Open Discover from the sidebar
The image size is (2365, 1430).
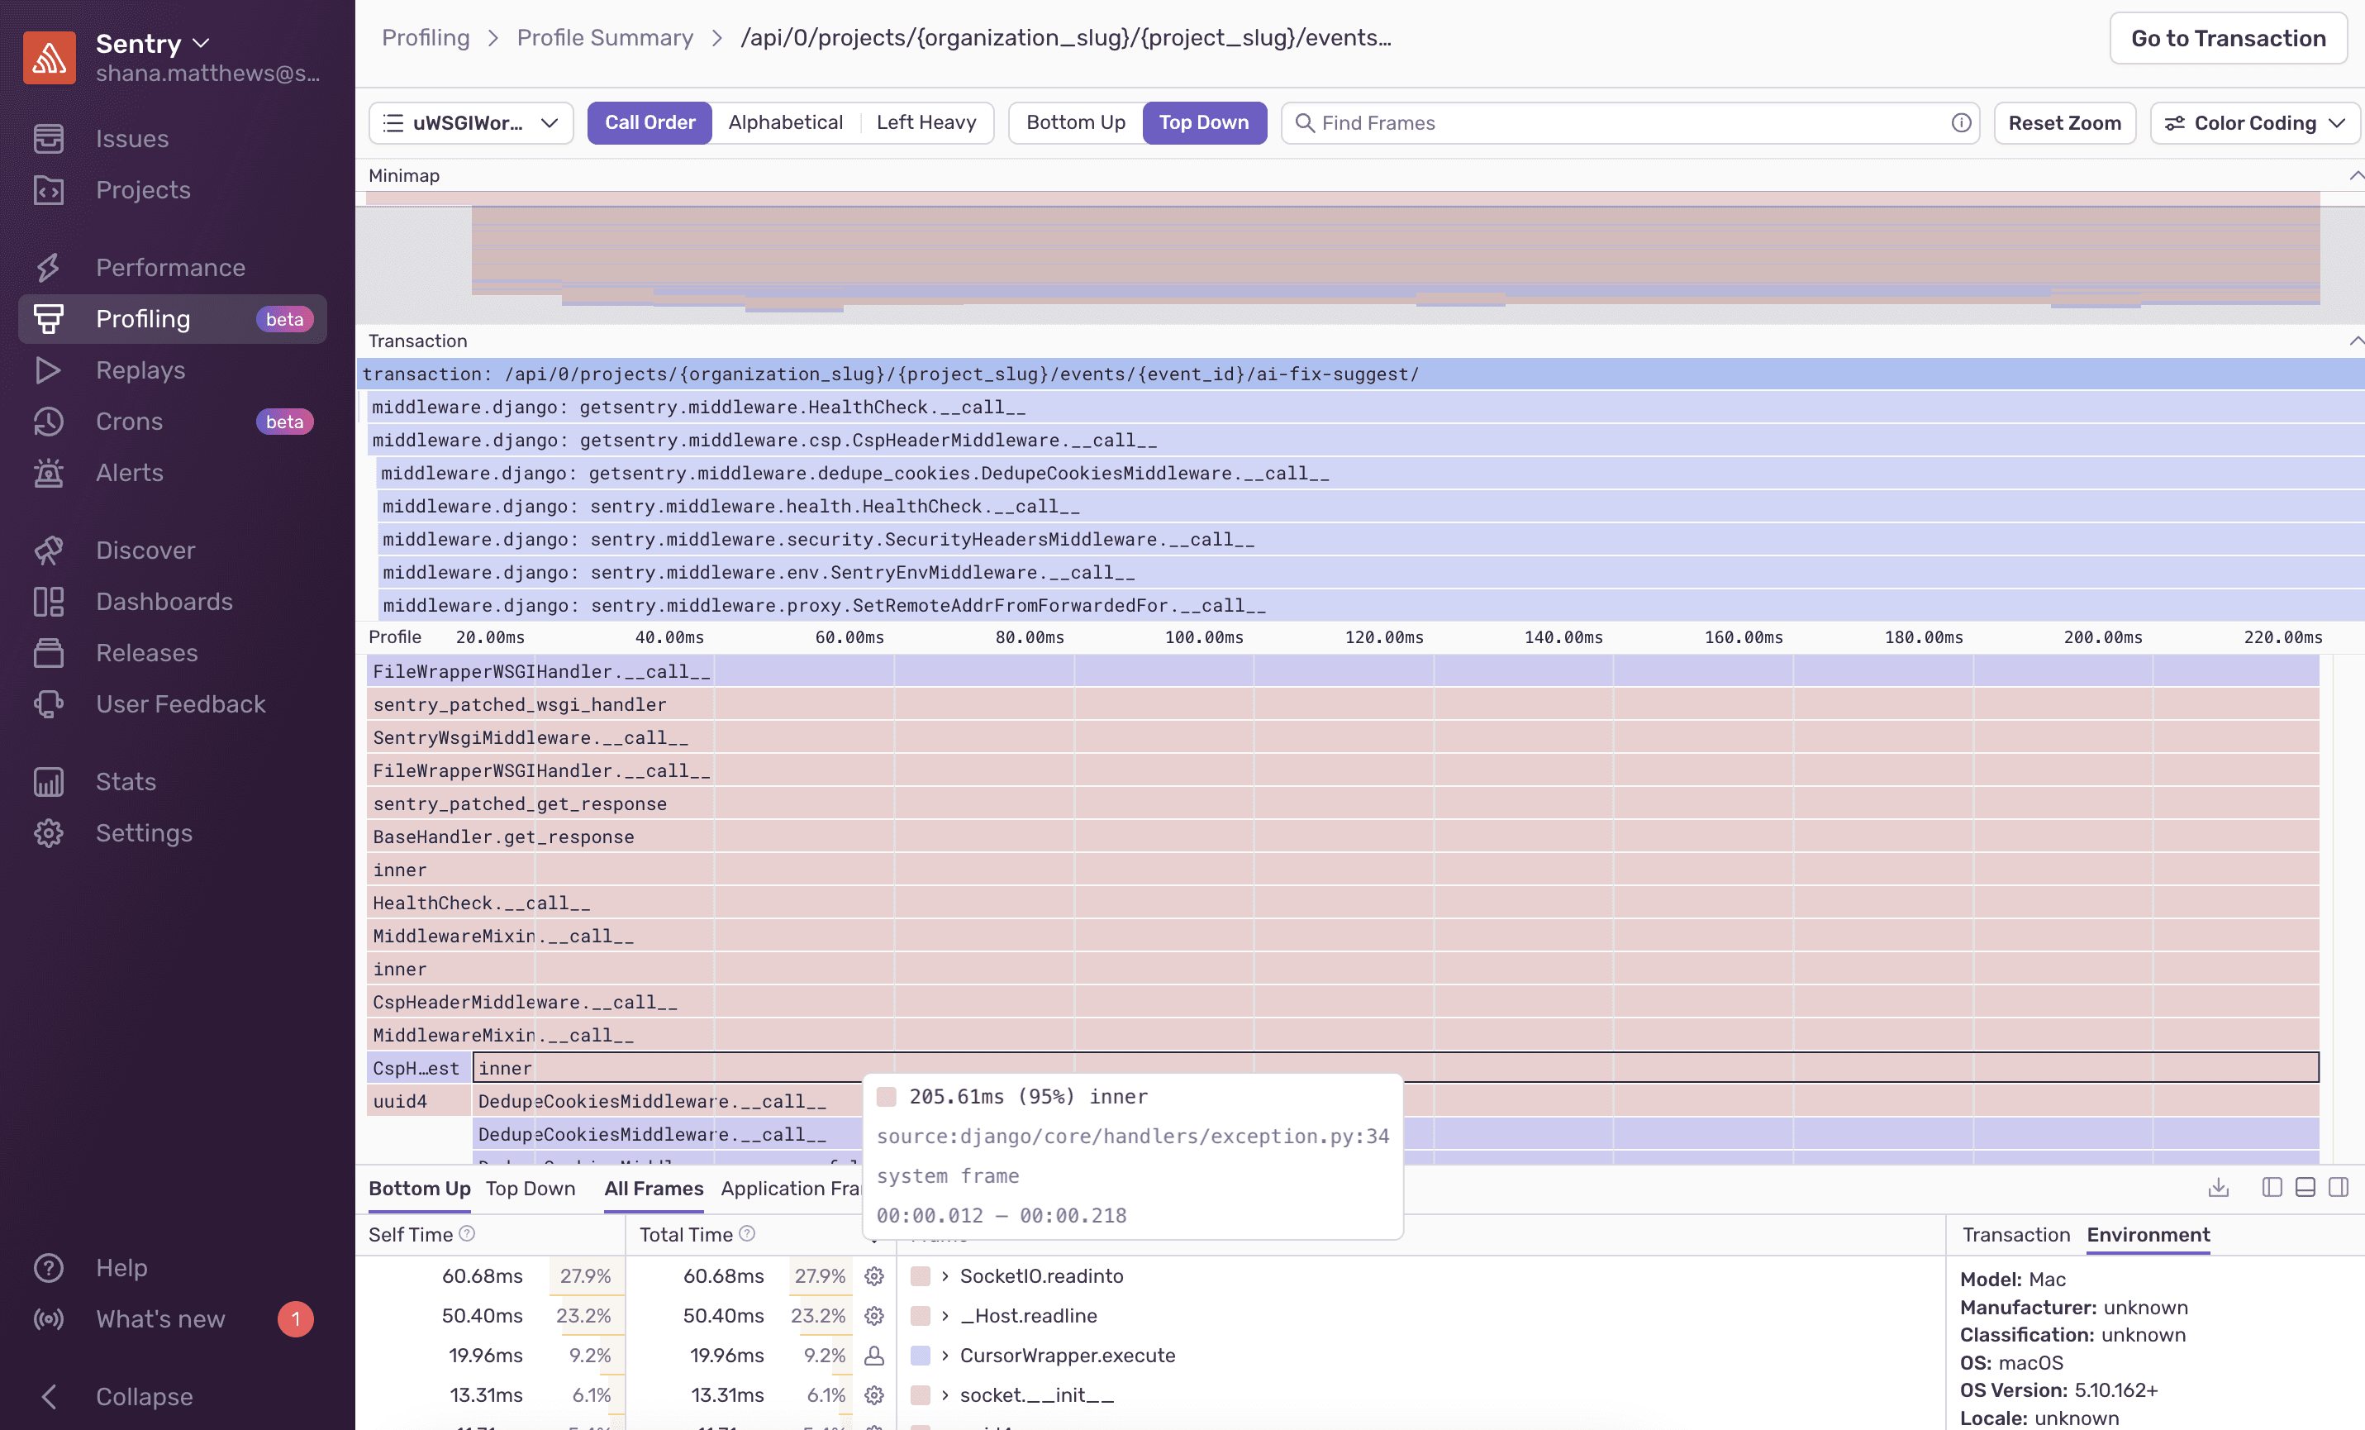[x=146, y=550]
